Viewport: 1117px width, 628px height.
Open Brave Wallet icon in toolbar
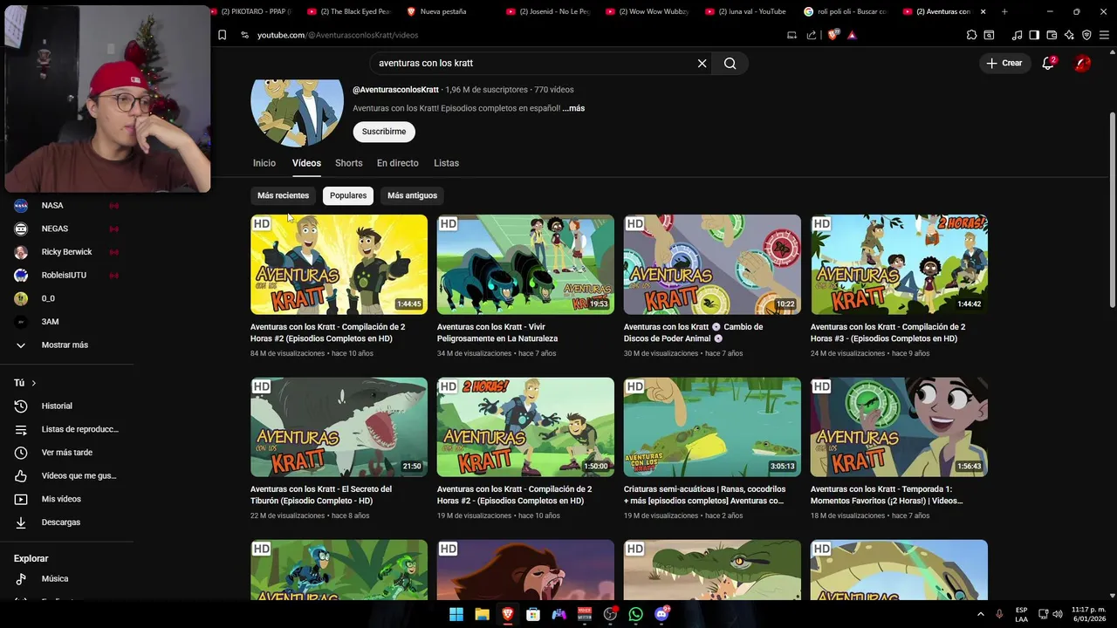pos(1052,35)
